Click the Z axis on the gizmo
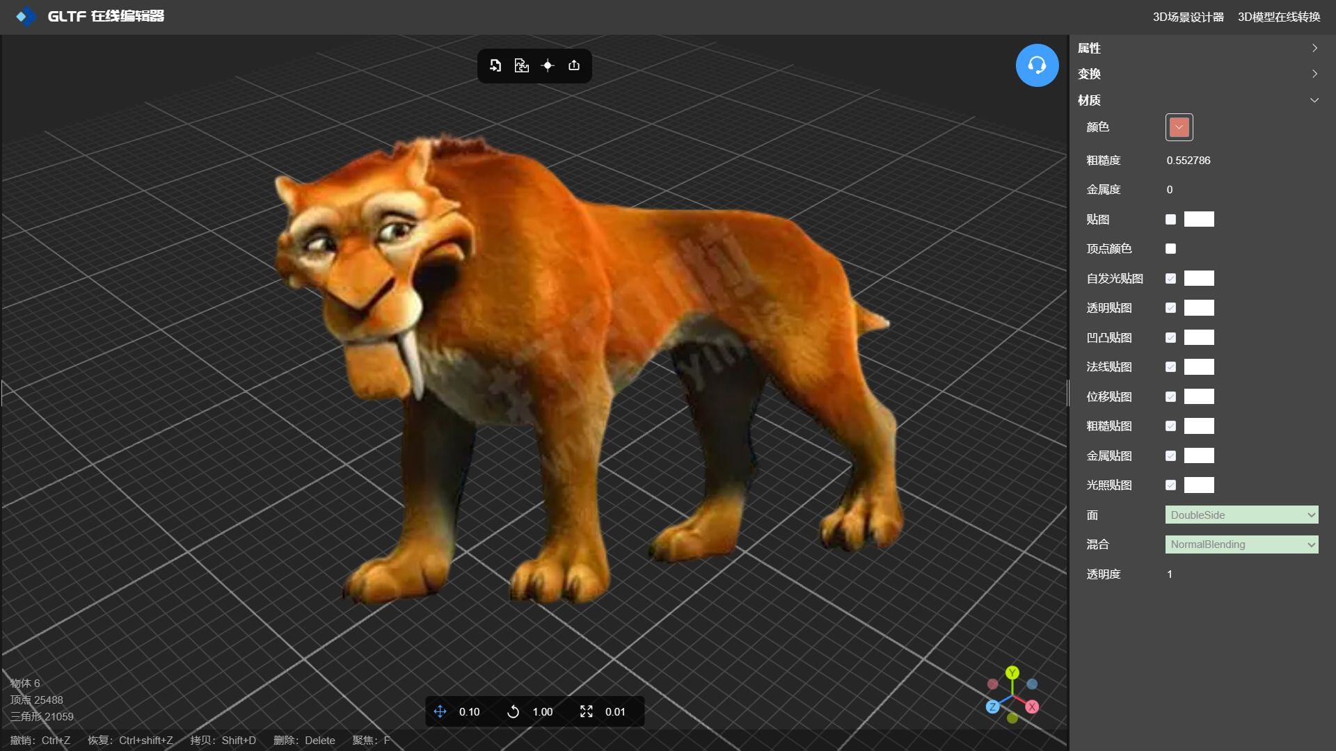 pos(993,706)
